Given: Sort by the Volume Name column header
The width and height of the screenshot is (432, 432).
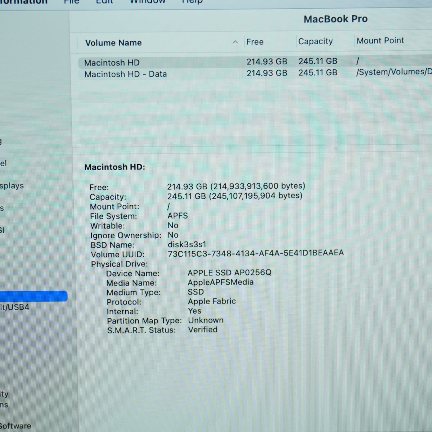Looking at the screenshot, I should coord(113,43).
